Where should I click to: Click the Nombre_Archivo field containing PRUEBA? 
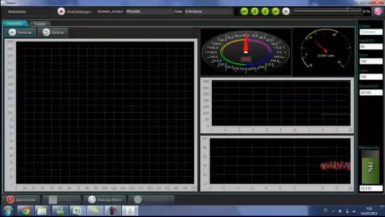(x=149, y=11)
